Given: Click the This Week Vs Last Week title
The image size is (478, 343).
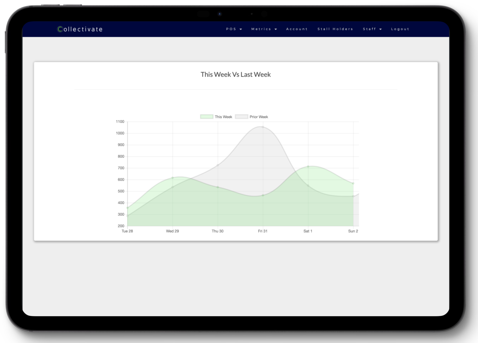Looking at the screenshot, I should coord(236,74).
